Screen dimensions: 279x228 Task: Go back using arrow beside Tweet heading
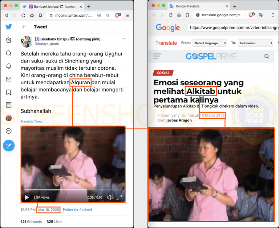24,27
